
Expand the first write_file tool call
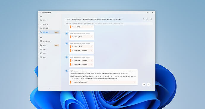click(x=82, y=37)
